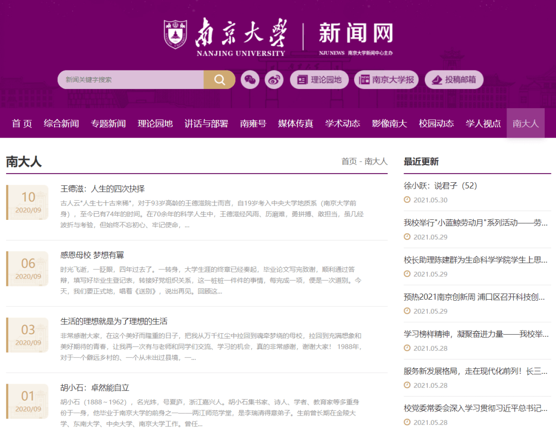This screenshot has height=431, width=556.
Task: Select 专题新闻 in the navigation
Action: click(x=108, y=124)
